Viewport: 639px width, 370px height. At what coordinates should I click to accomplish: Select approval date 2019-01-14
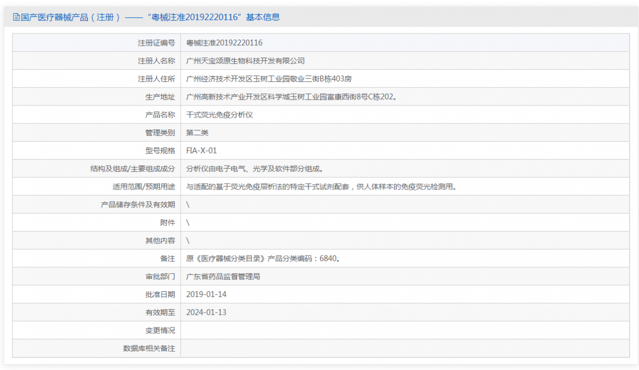tap(206, 294)
